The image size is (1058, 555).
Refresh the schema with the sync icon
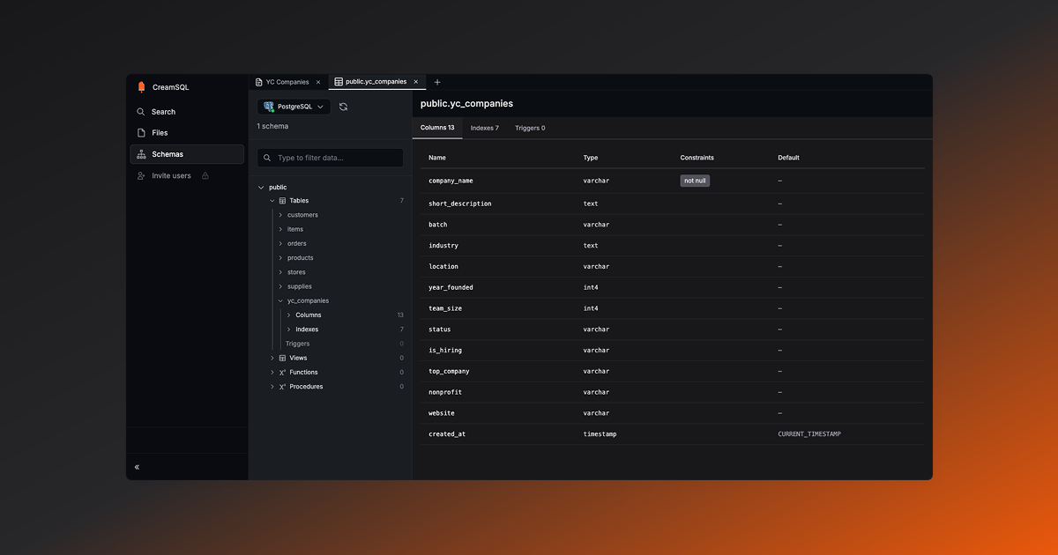343,106
